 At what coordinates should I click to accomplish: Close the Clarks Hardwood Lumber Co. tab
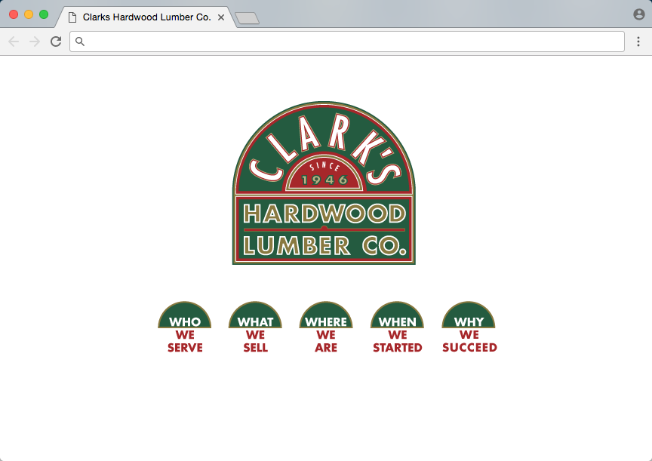pyautogui.click(x=221, y=17)
